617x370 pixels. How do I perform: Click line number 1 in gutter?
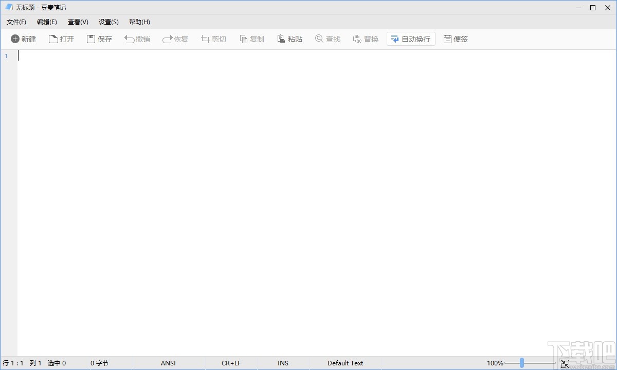click(6, 56)
